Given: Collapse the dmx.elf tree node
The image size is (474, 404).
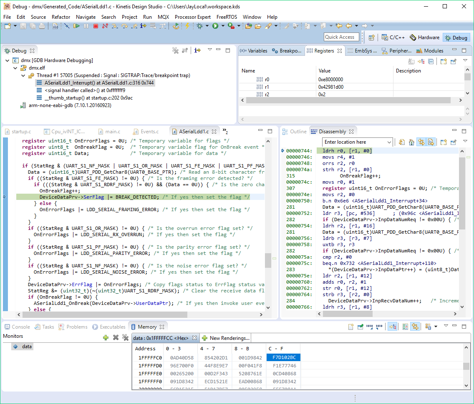Looking at the screenshot, I should (x=16, y=68).
